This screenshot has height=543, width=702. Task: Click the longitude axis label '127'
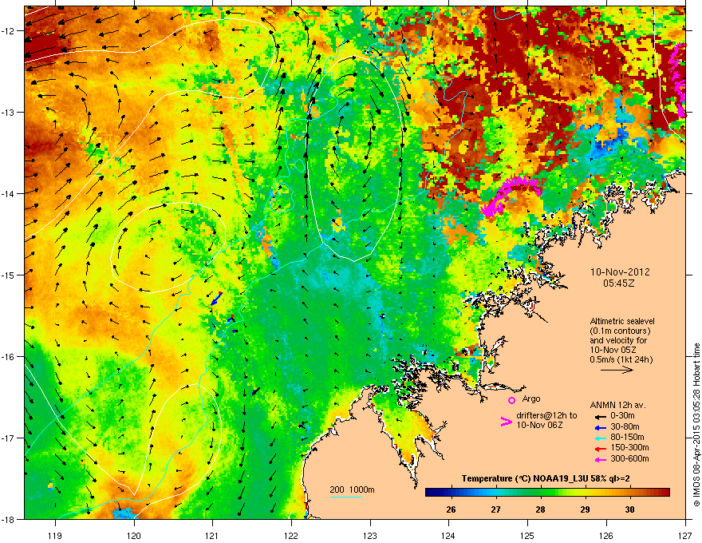pyautogui.click(x=685, y=535)
